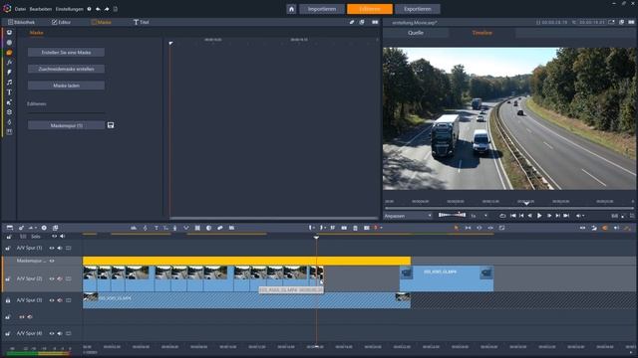638x358 pixels.
Task: Click the Maskenspur (1) button
Action: (x=66, y=125)
